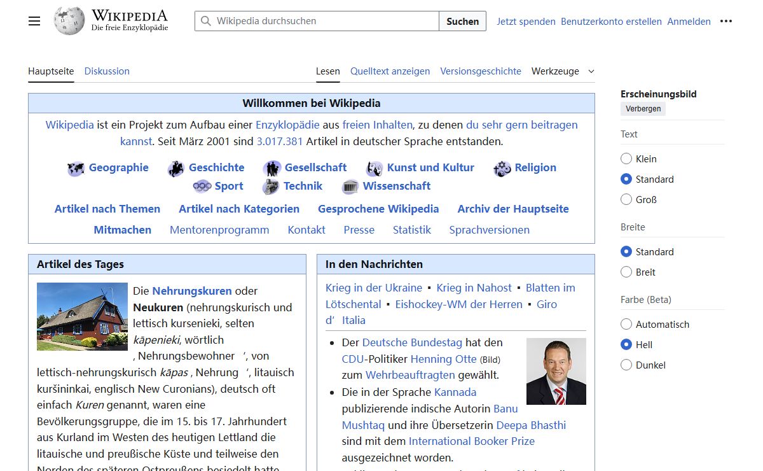The height and width of the screenshot is (471, 763).
Task: Open Krieg in Nahost news link
Action: pos(474,288)
